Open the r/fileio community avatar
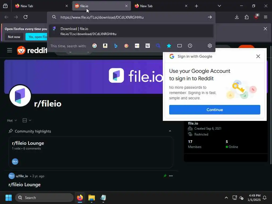Viewport: 272px width, 204px height. pos(20,96)
